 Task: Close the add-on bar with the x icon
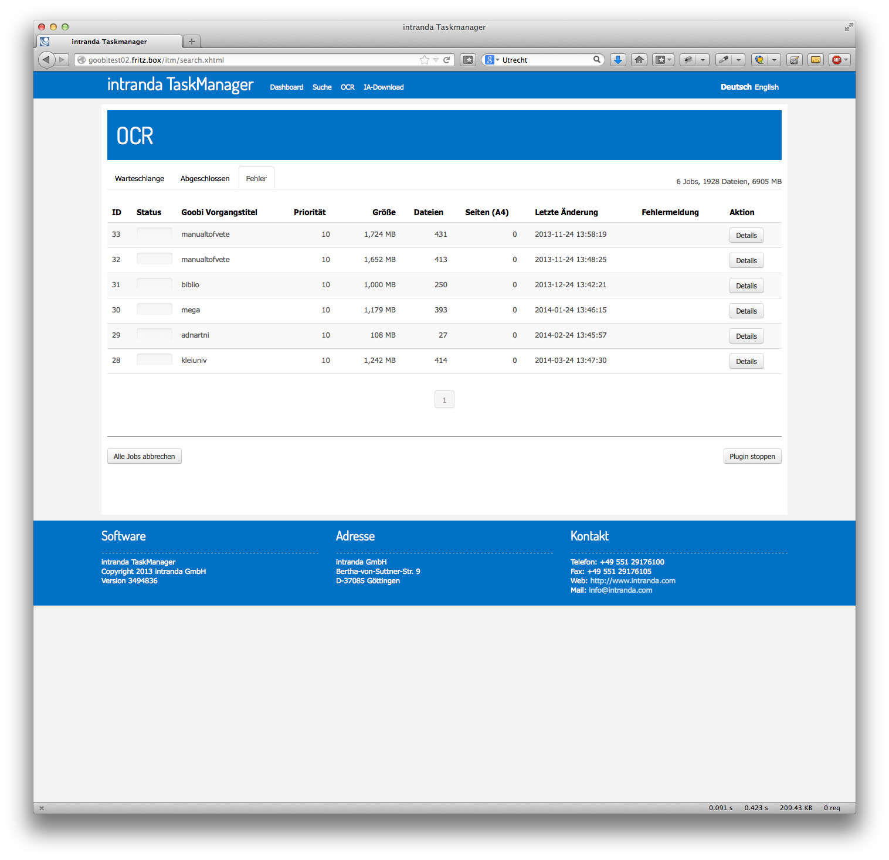point(42,808)
